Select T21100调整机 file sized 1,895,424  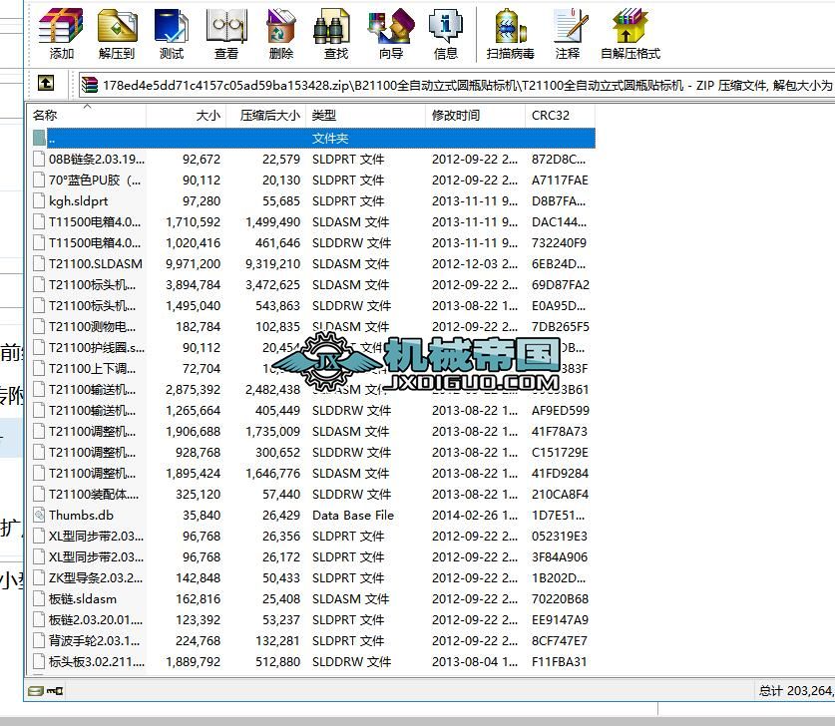coord(313,473)
